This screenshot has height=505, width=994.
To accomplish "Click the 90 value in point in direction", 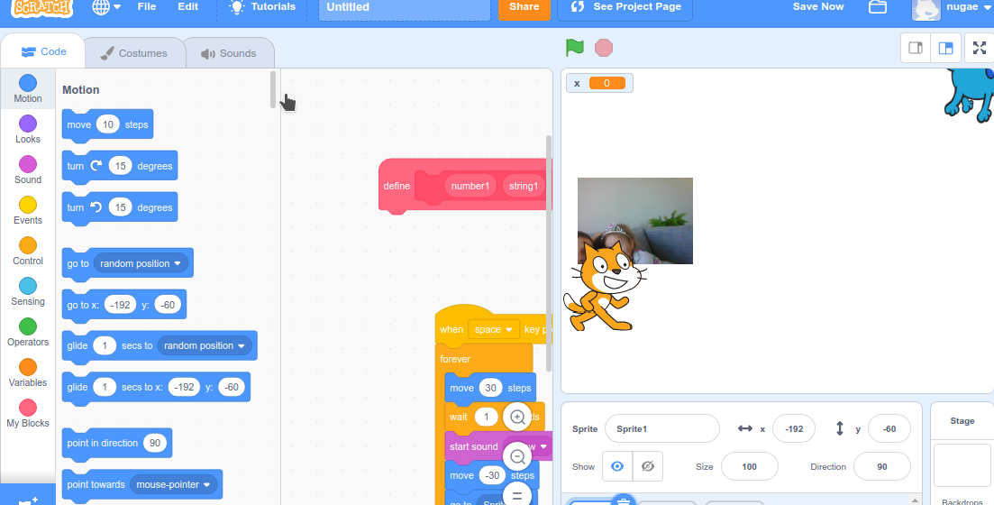I will tap(155, 443).
